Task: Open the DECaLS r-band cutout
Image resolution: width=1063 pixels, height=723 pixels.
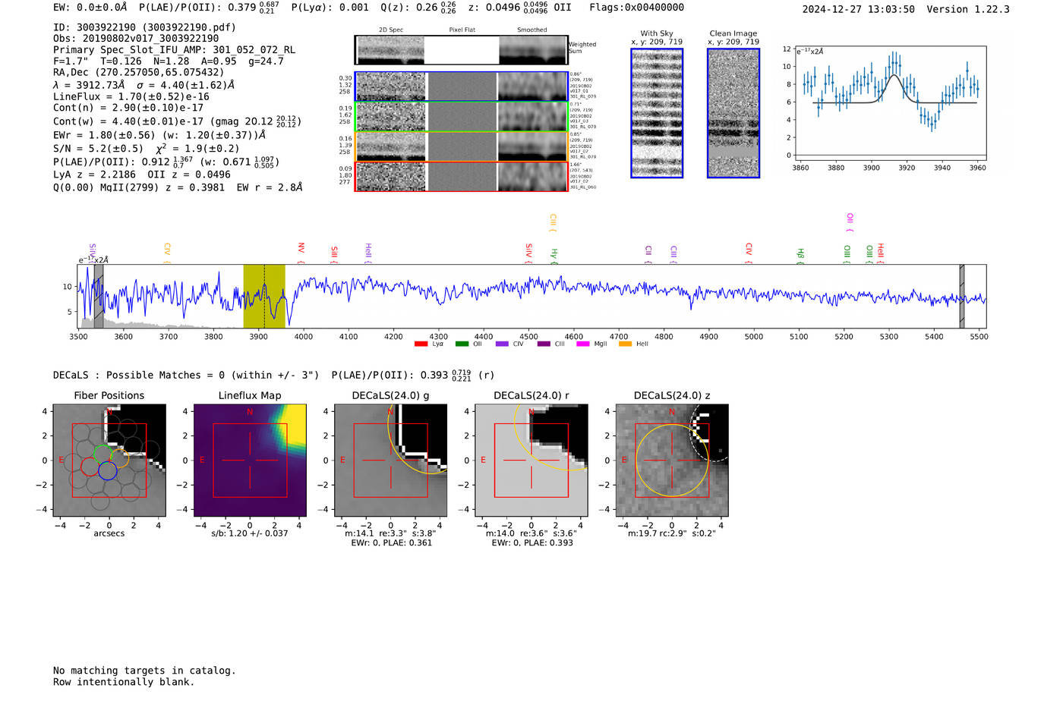Action: 531,461
